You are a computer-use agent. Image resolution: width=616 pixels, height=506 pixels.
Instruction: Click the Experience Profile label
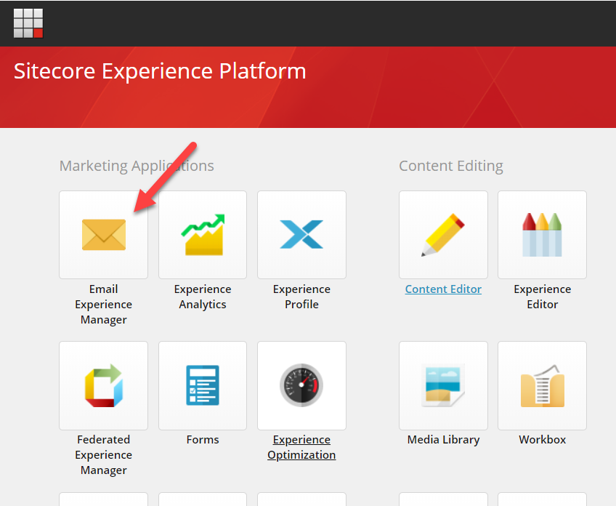point(301,297)
